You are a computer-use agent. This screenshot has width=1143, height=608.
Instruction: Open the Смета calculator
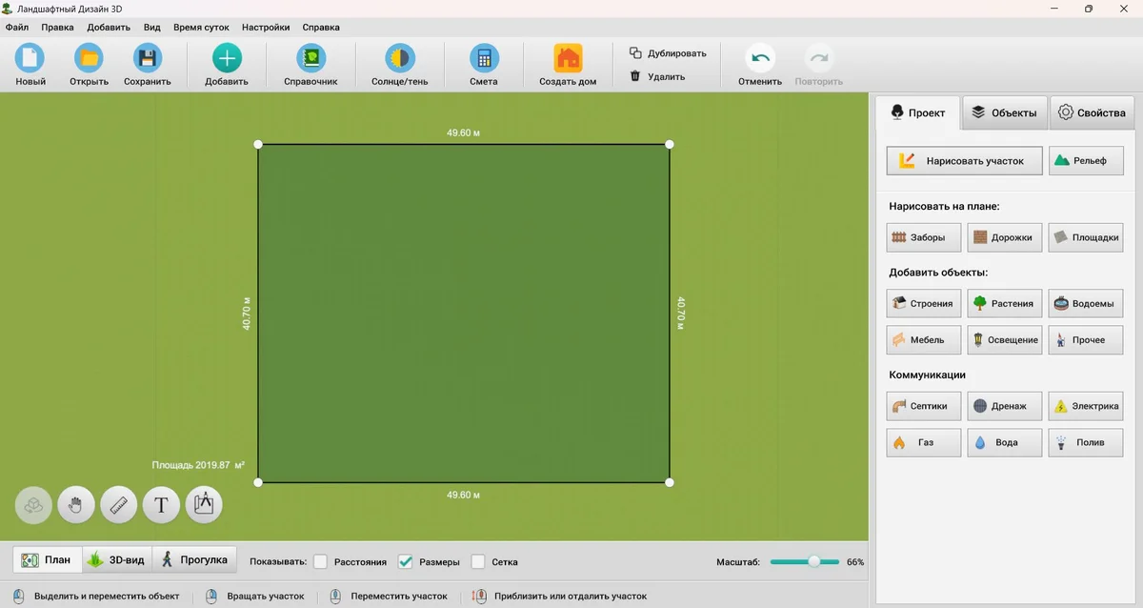pyautogui.click(x=484, y=59)
